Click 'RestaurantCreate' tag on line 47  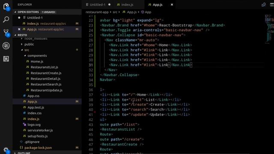click(119, 145)
